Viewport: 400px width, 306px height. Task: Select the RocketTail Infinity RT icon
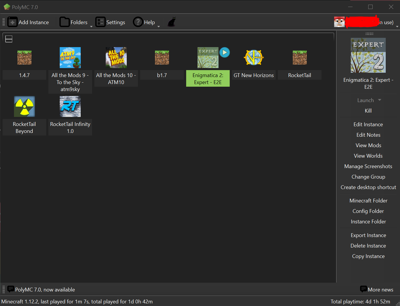point(70,106)
